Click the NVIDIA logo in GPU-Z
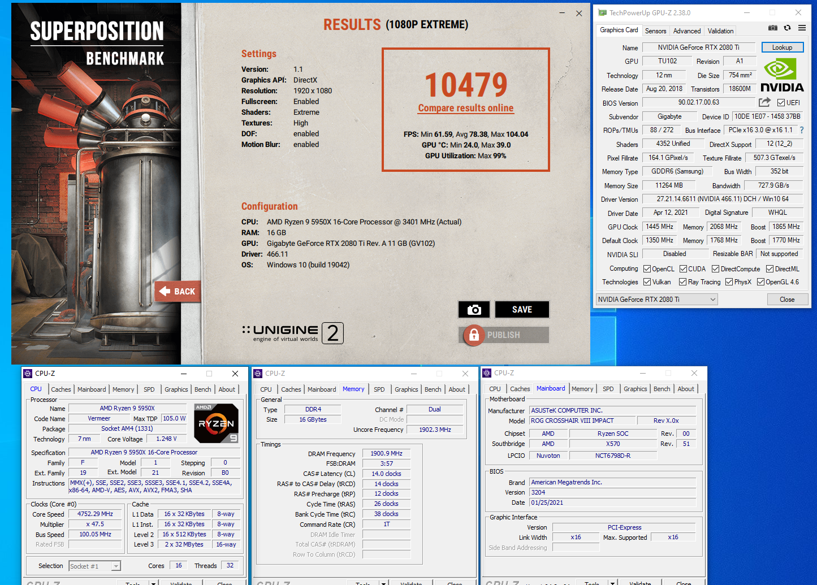 (782, 76)
